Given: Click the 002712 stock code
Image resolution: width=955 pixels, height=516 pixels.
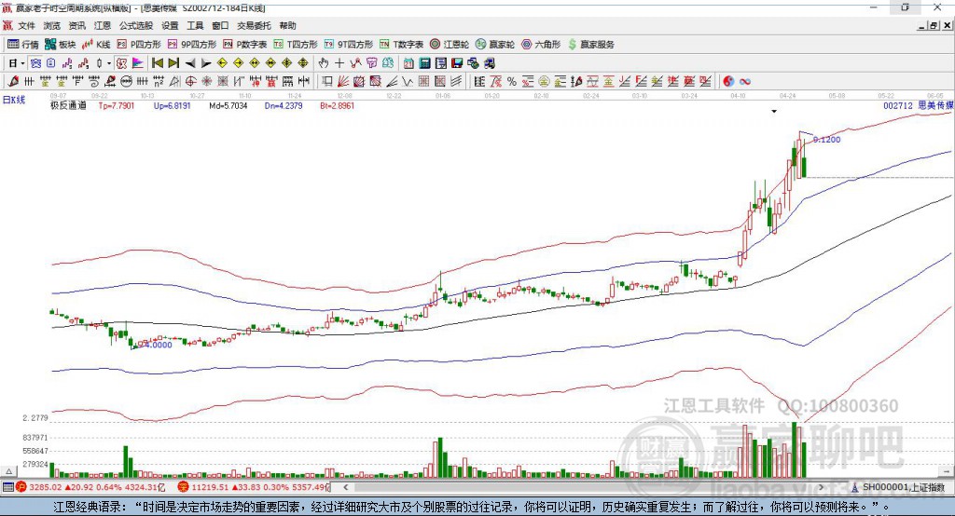Looking at the screenshot, I should [x=898, y=105].
